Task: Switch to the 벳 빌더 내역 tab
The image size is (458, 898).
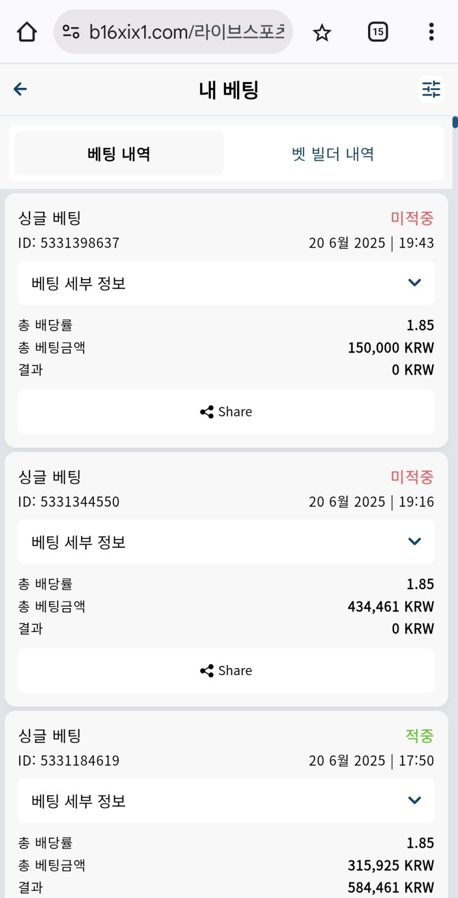Action: (333, 154)
